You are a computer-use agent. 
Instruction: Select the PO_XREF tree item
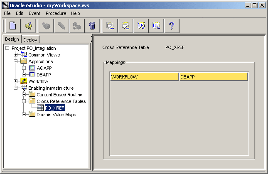55,108
